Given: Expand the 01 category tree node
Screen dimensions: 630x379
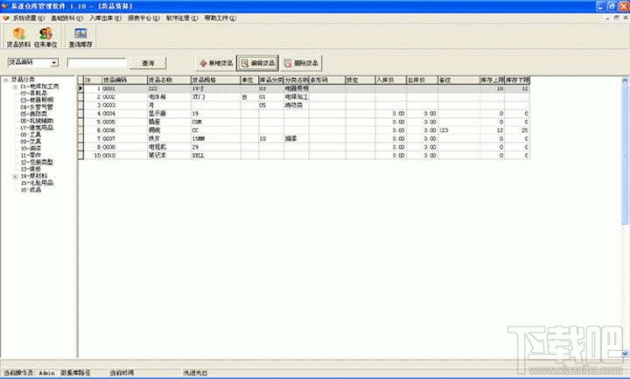Looking at the screenshot, I should 15,87.
